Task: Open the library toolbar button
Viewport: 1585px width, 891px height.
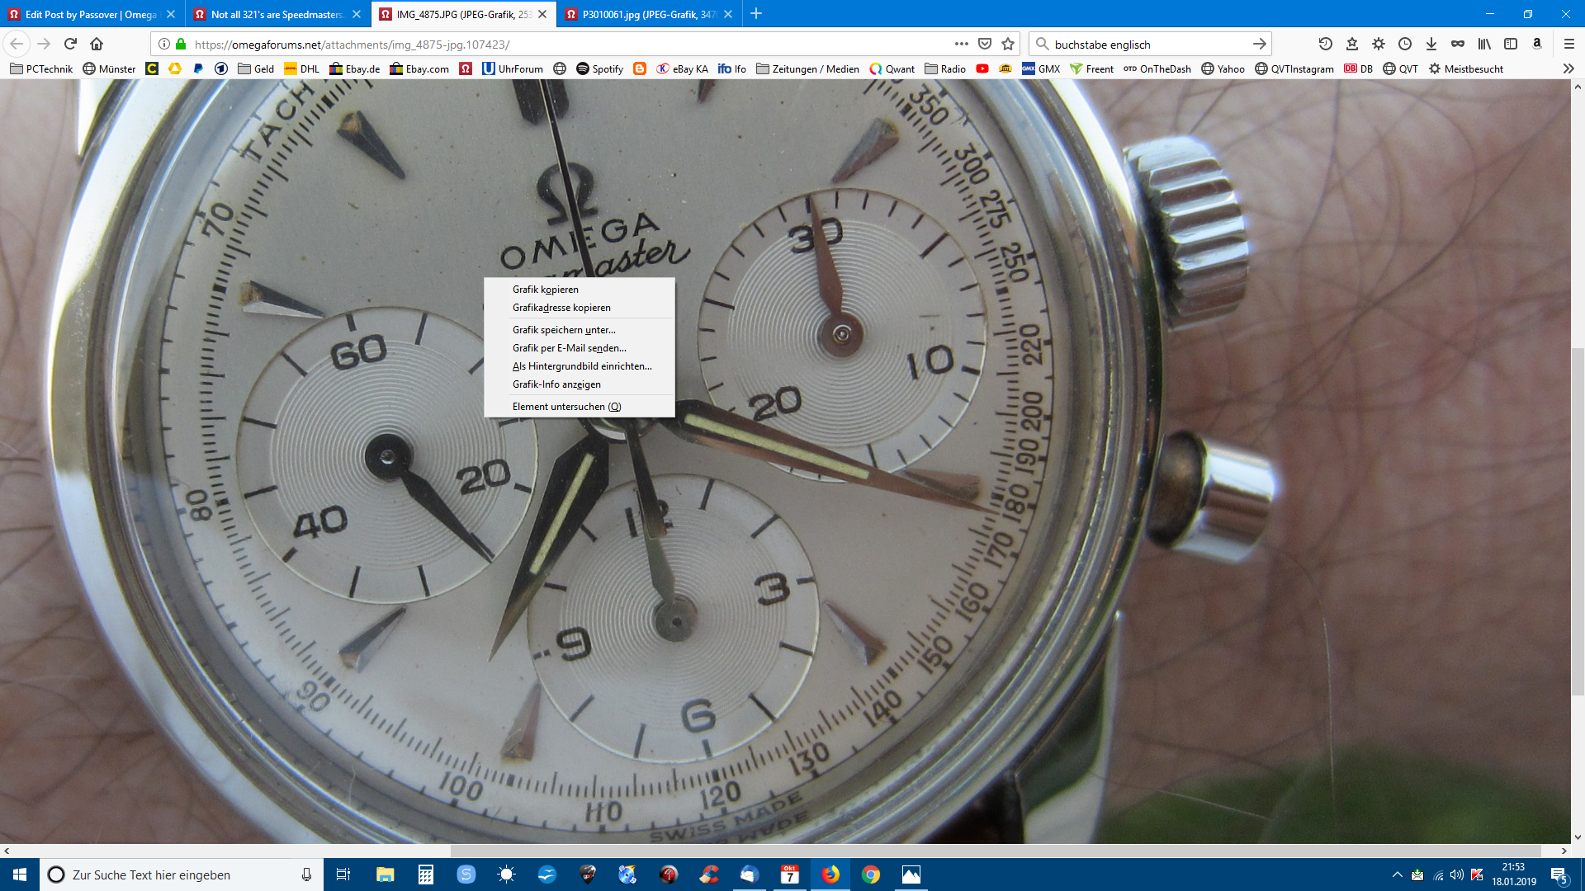Action: point(1484,44)
